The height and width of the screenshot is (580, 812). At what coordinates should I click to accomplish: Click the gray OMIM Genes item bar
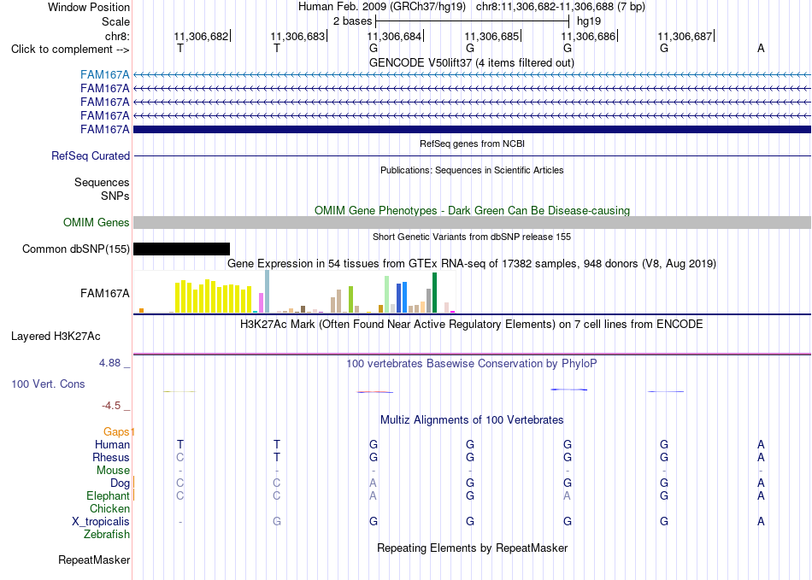click(472, 222)
